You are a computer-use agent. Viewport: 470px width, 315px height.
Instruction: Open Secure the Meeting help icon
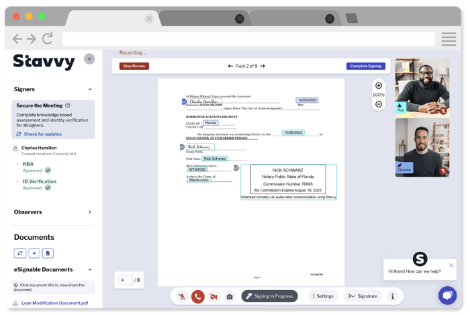[x=68, y=105]
